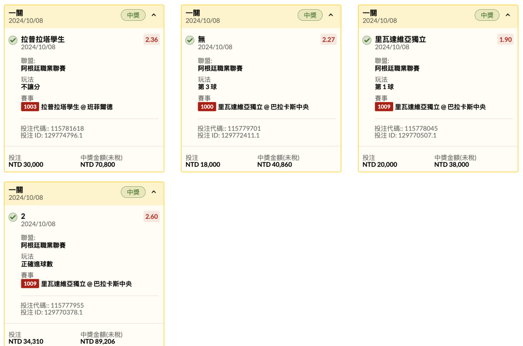Click 中獎 badge on the 無 bet card
The image size is (523, 346).
[x=310, y=15]
